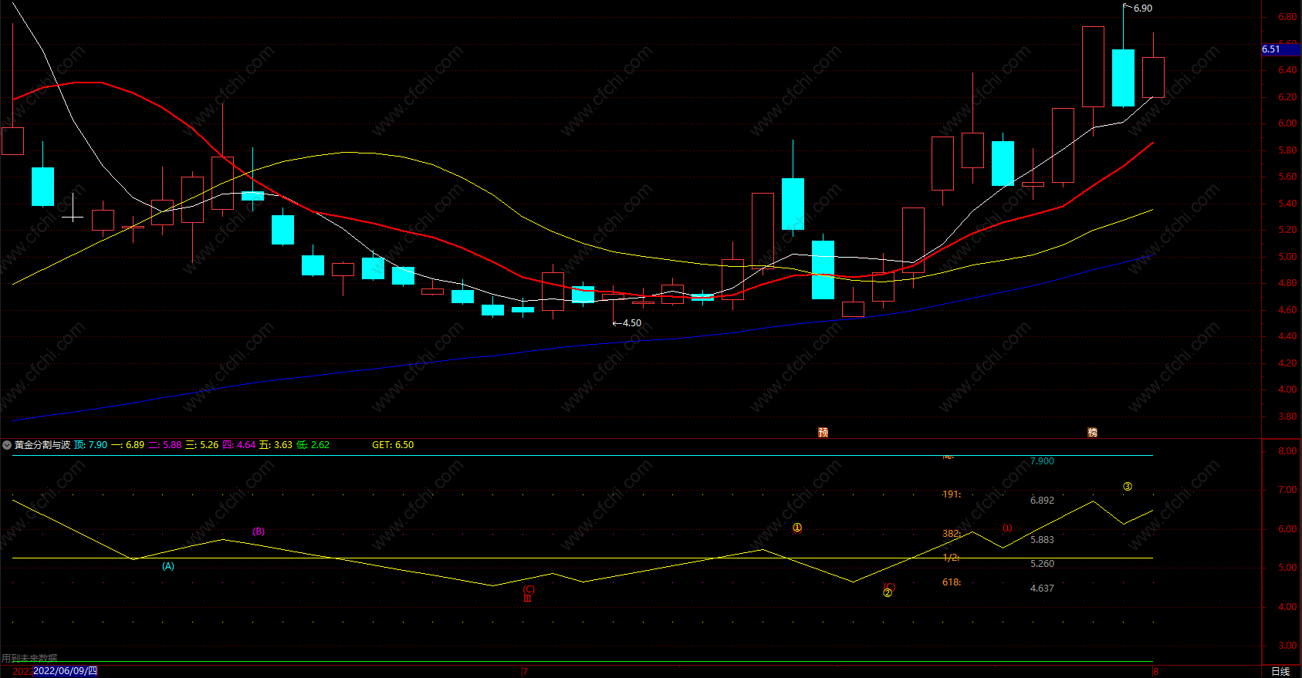Image resolution: width=1302 pixels, height=678 pixels.
Task: Click the 一: 6.89 indicator value
Action: click(128, 445)
